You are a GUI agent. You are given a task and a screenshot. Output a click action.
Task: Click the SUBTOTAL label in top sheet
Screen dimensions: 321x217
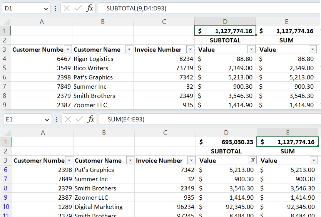(225, 40)
